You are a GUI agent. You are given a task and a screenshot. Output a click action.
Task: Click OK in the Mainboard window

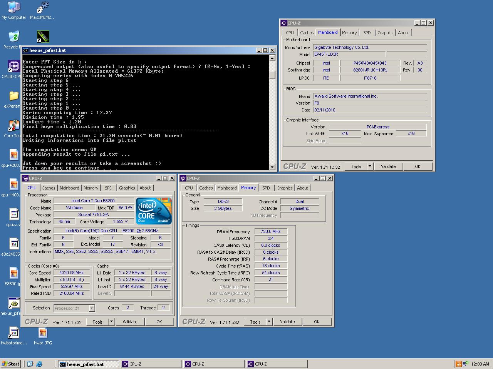[418, 166]
